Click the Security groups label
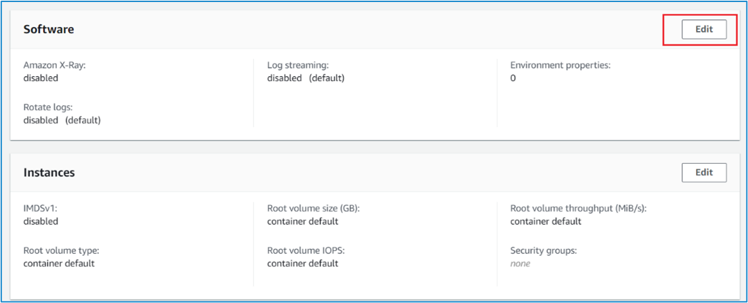The image size is (748, 303). [543, 251]
